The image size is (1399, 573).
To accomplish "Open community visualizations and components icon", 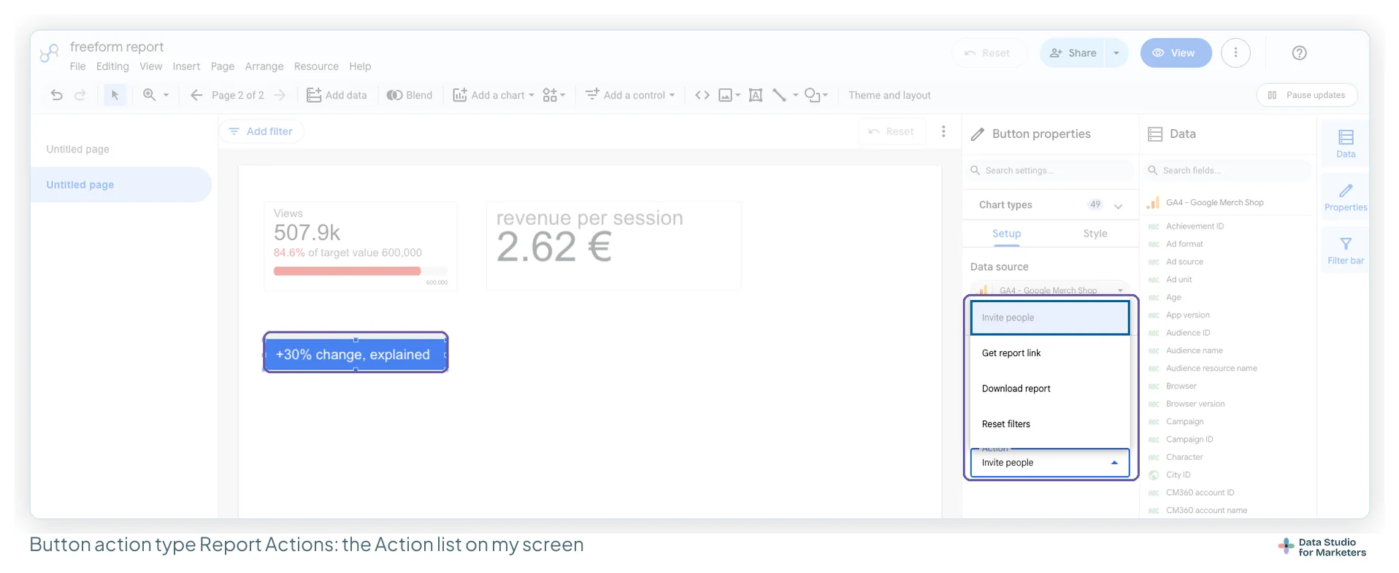I will [550, 95].
